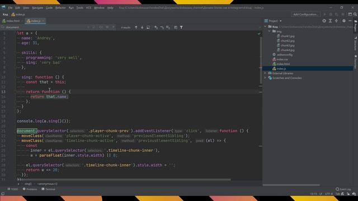Image resolution: width=358 pixels, height=201 pixels.
Task: Click <anonymous>() in editor breadcrumbs
Action: (47, 184)
